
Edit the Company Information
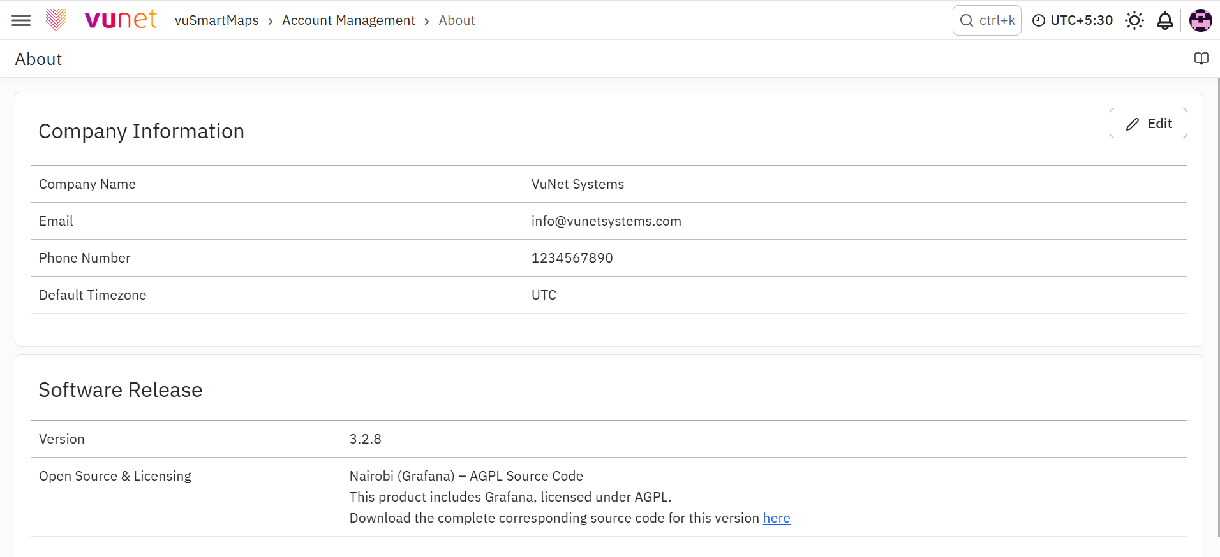pos(1148,123)
